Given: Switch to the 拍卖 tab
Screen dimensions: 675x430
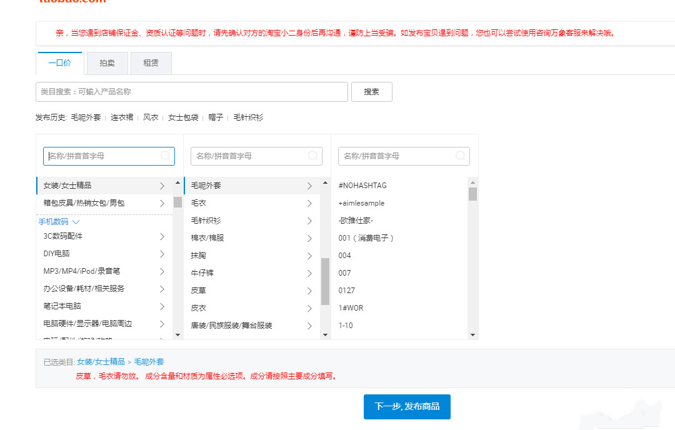Looking at the screenshot, I should (x=107, y=62).
